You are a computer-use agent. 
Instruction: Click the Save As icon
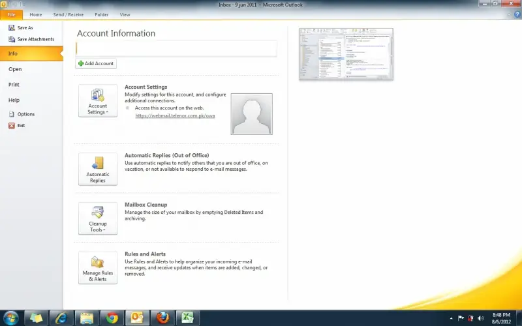(x=12, y=28)
